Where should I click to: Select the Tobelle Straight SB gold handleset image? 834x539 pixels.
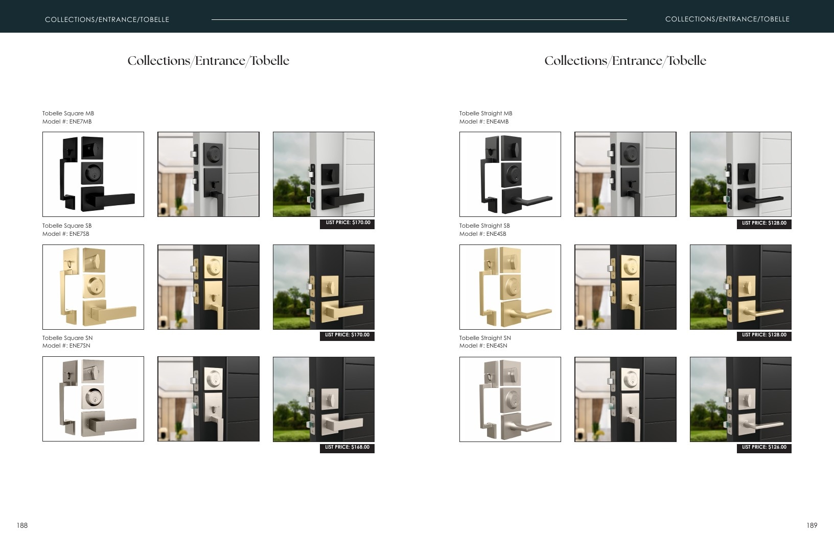click(510, 287)
